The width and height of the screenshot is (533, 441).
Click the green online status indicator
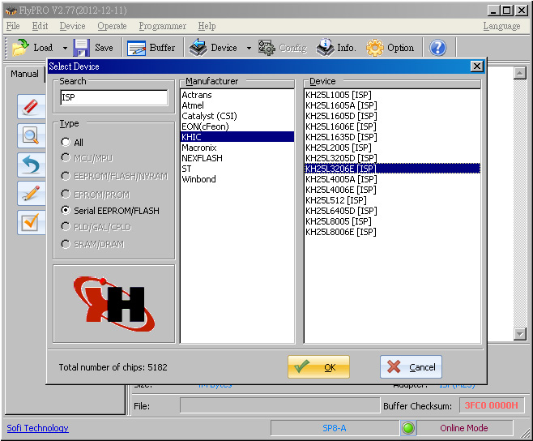pos(408,428)
